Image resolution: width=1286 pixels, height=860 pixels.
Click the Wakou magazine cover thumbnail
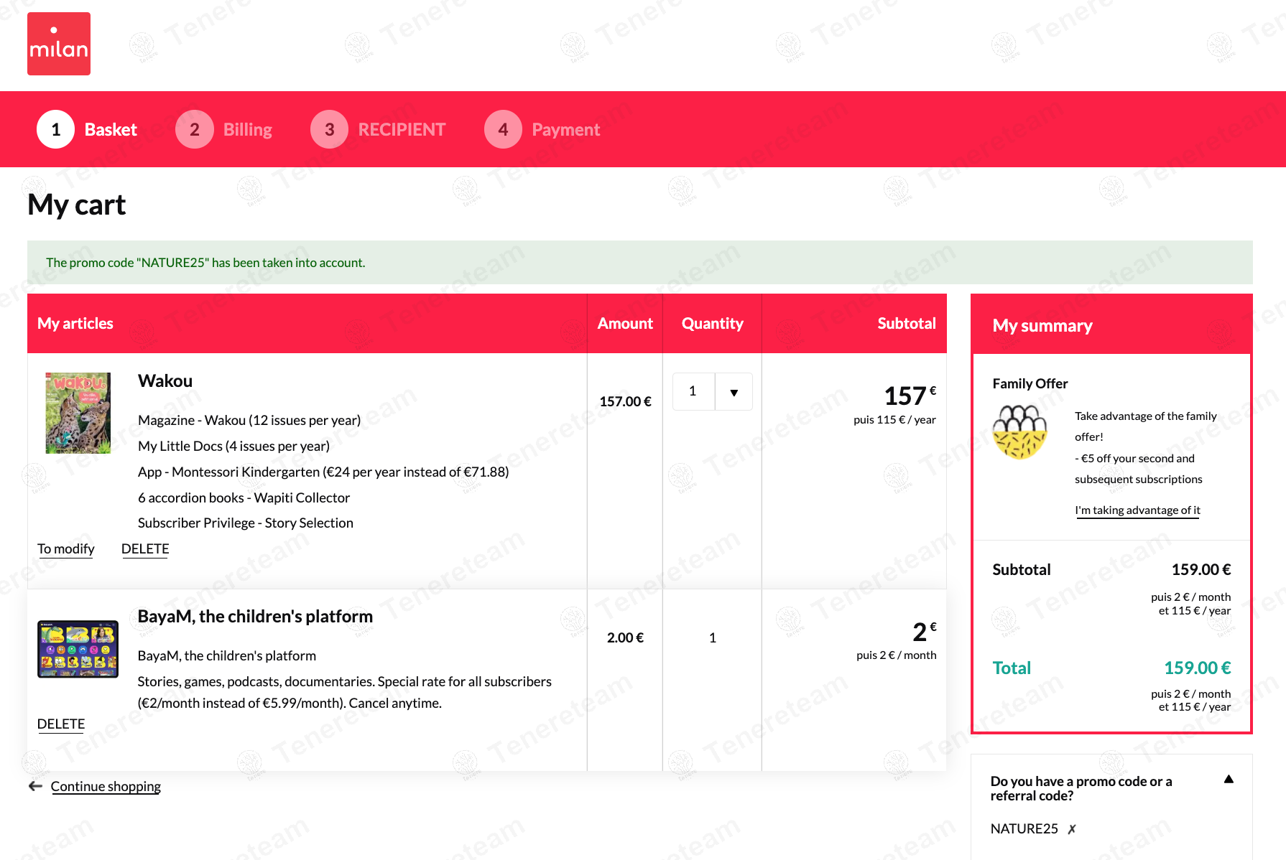click(78, 413)
